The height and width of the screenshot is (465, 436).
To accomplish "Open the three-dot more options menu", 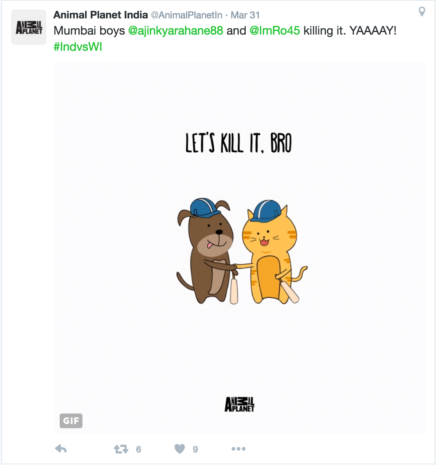I will 239,449.
